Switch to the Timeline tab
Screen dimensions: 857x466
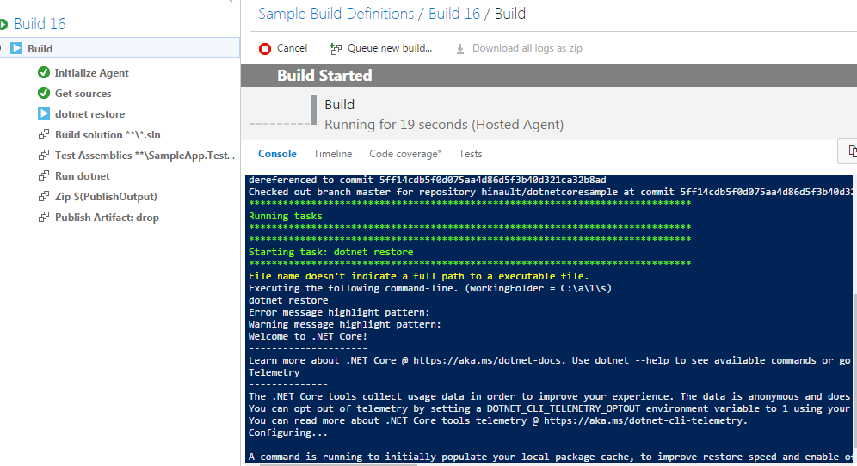tap(332, 154)
